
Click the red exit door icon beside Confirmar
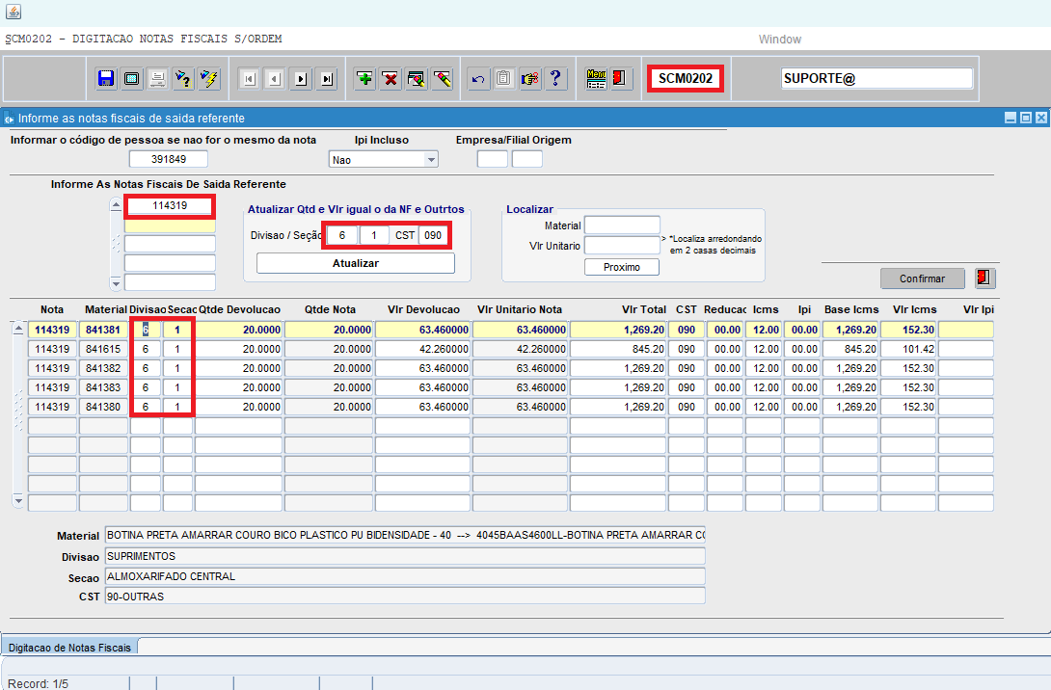click(984, 278)
